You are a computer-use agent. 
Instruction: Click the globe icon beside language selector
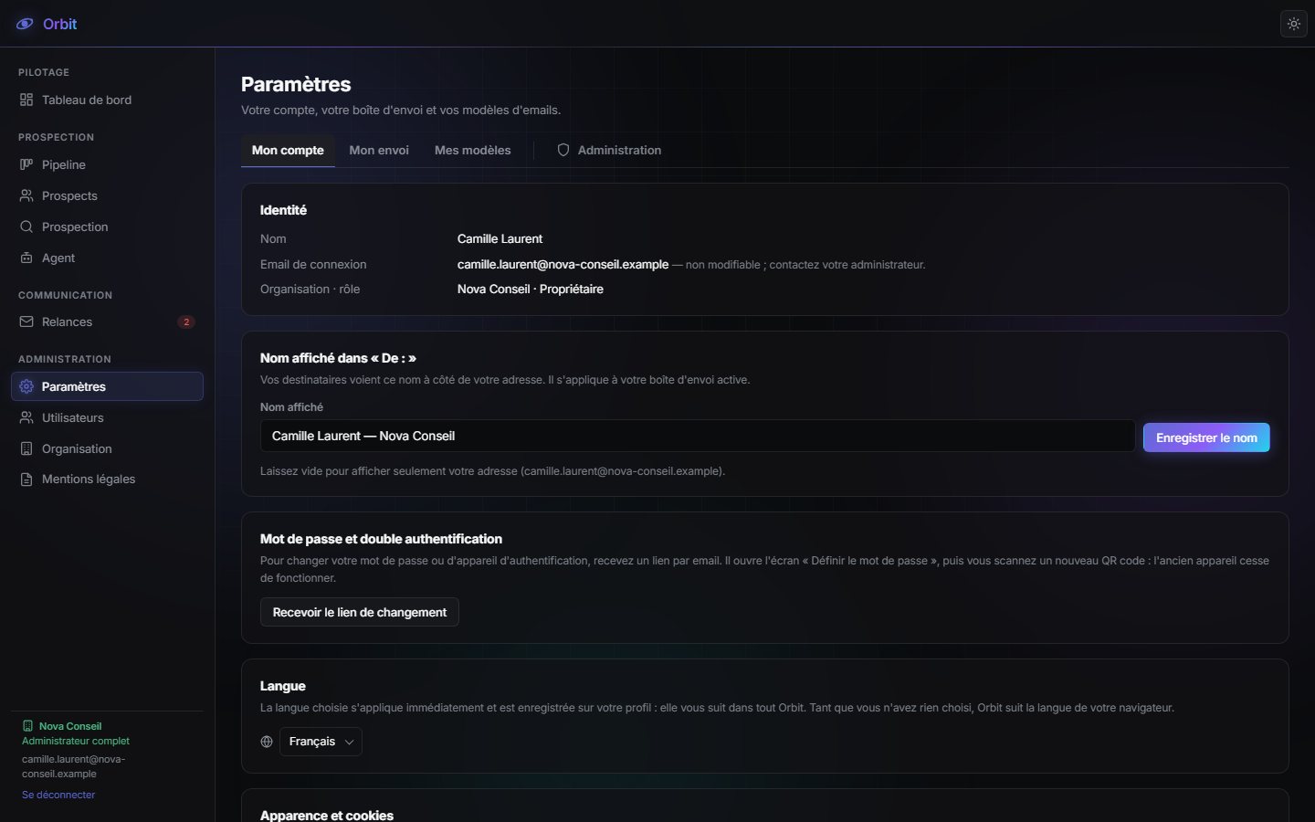tap(267, 742)
